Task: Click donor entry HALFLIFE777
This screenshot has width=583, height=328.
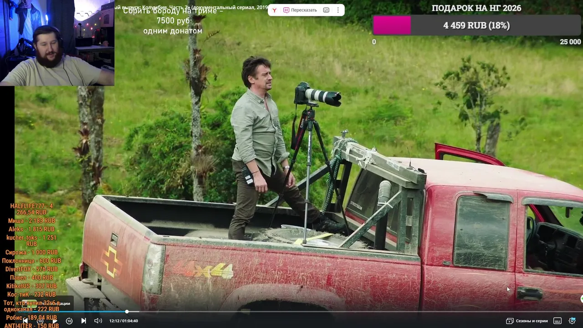Action: (31, 209)
